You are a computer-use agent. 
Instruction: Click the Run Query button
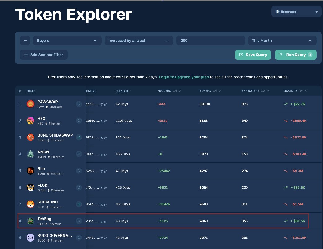click(296, 55)
